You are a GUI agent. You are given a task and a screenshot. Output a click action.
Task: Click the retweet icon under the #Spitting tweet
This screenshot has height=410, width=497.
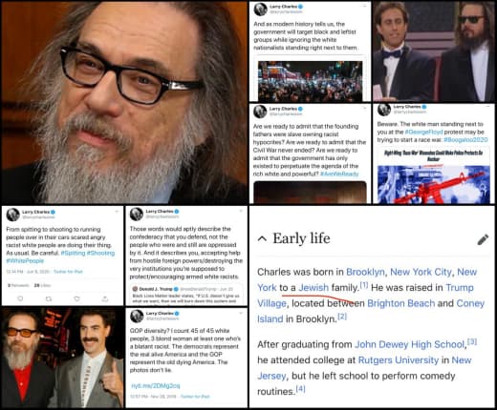pyautogui.click(x=49, y=298)
